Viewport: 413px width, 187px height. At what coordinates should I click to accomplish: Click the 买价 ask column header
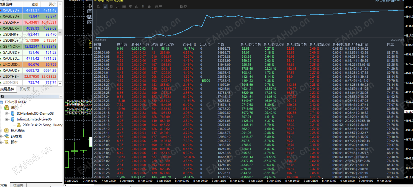(x=49, y=4)
